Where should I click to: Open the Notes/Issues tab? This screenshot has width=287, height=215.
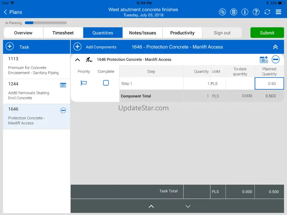click(142, 33)
